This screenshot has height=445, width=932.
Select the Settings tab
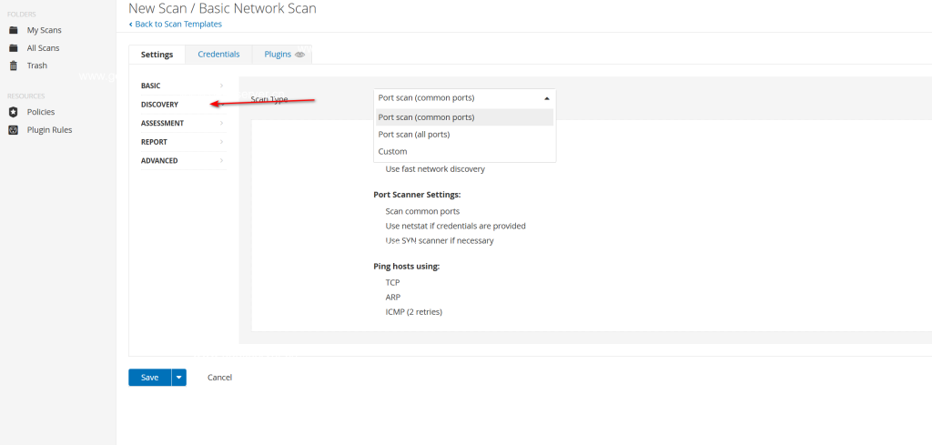coord(157,55)
